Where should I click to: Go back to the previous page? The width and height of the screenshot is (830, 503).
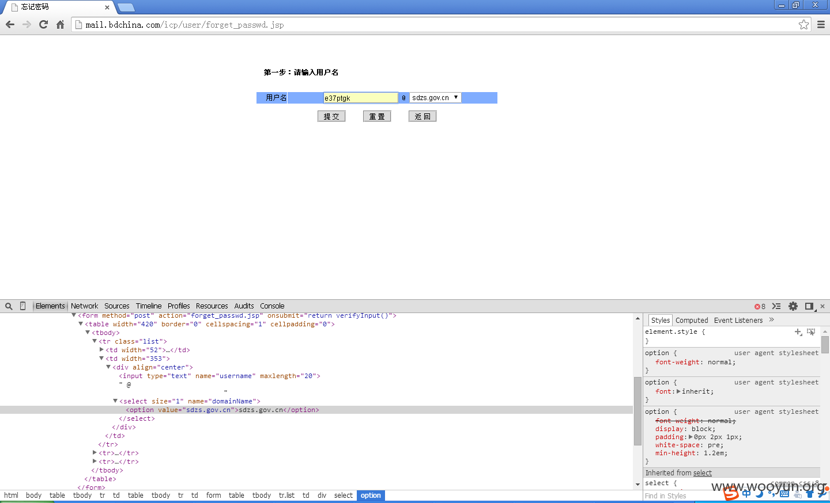point(10,25)
